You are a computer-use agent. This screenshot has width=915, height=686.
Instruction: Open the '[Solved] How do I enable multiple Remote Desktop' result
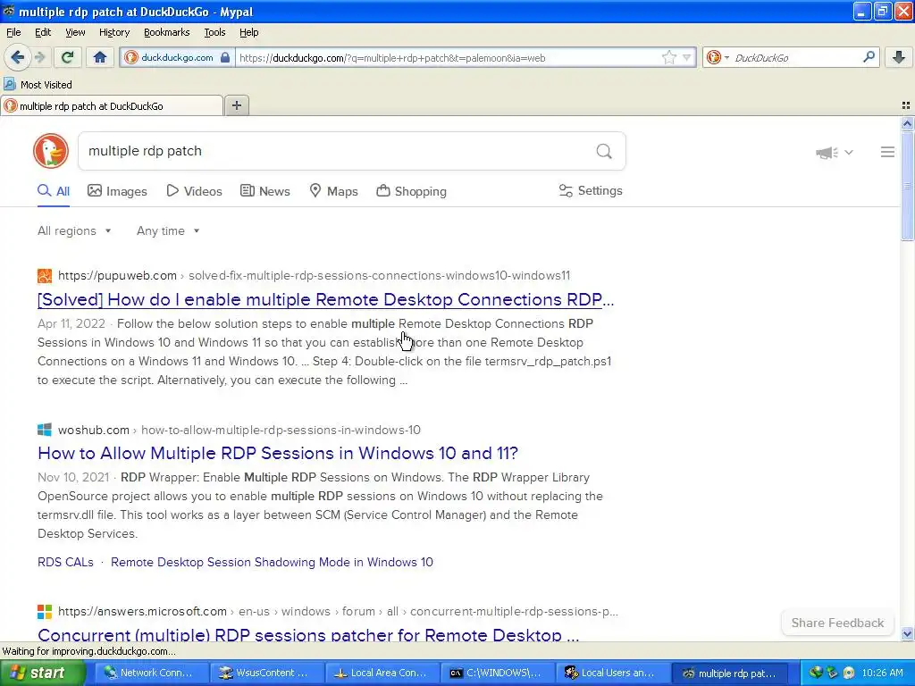pyautogui.click(x=325, y=299)
